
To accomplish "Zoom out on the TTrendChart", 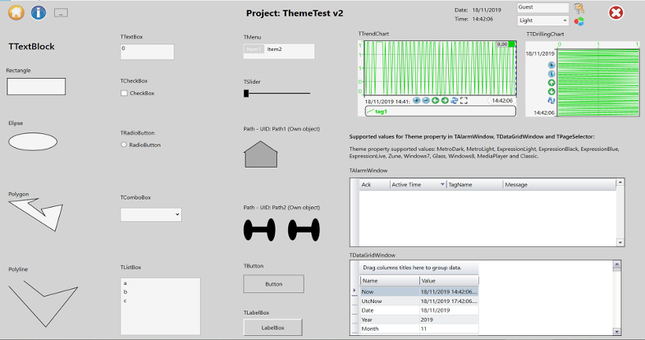I will tap(426, 100).
